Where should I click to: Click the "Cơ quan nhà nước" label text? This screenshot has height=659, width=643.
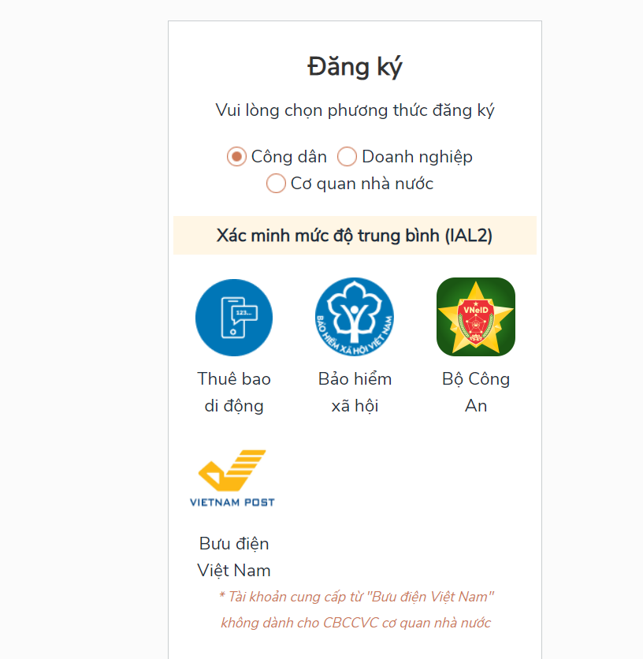pyautogui.click(x=362, y=184)
